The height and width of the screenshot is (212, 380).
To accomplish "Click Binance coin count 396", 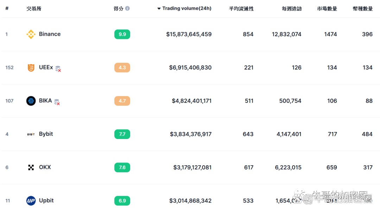I will (x=367, y=34).
